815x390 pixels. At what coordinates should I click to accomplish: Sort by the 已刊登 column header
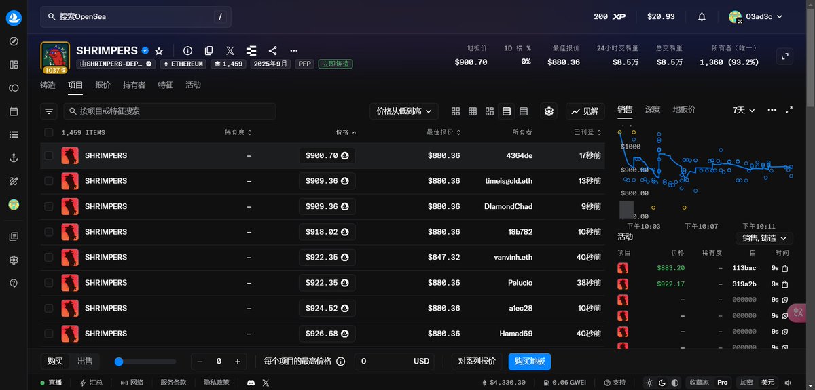[x=587, y=132]
